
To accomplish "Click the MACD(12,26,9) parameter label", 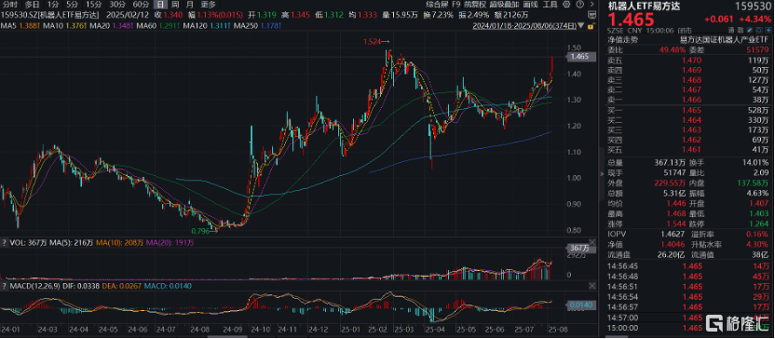I will click(x=36, y=286).
